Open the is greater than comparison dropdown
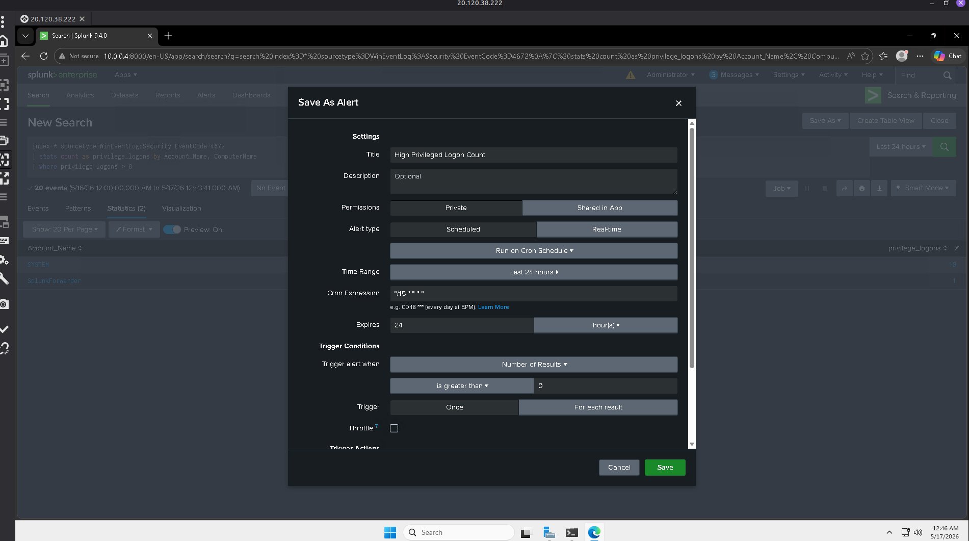 tap(462, 386)
